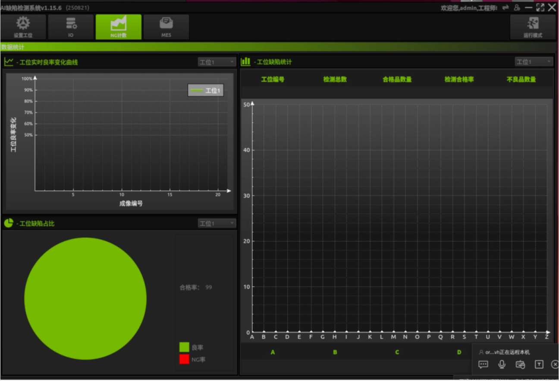Click the 工位良率变化 y-axis label
Image resolution: width=559 pixels, height=381 pixels.
[13, 134]
